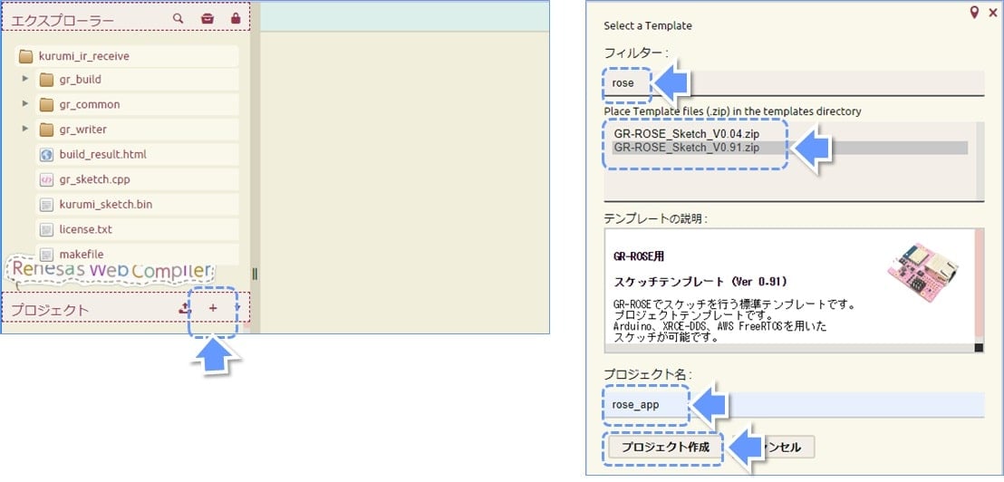The width and height of the screenshot is (1004, 482).
Task: Open kurumi_sketch.bin file
Action: tap(137, 204)
